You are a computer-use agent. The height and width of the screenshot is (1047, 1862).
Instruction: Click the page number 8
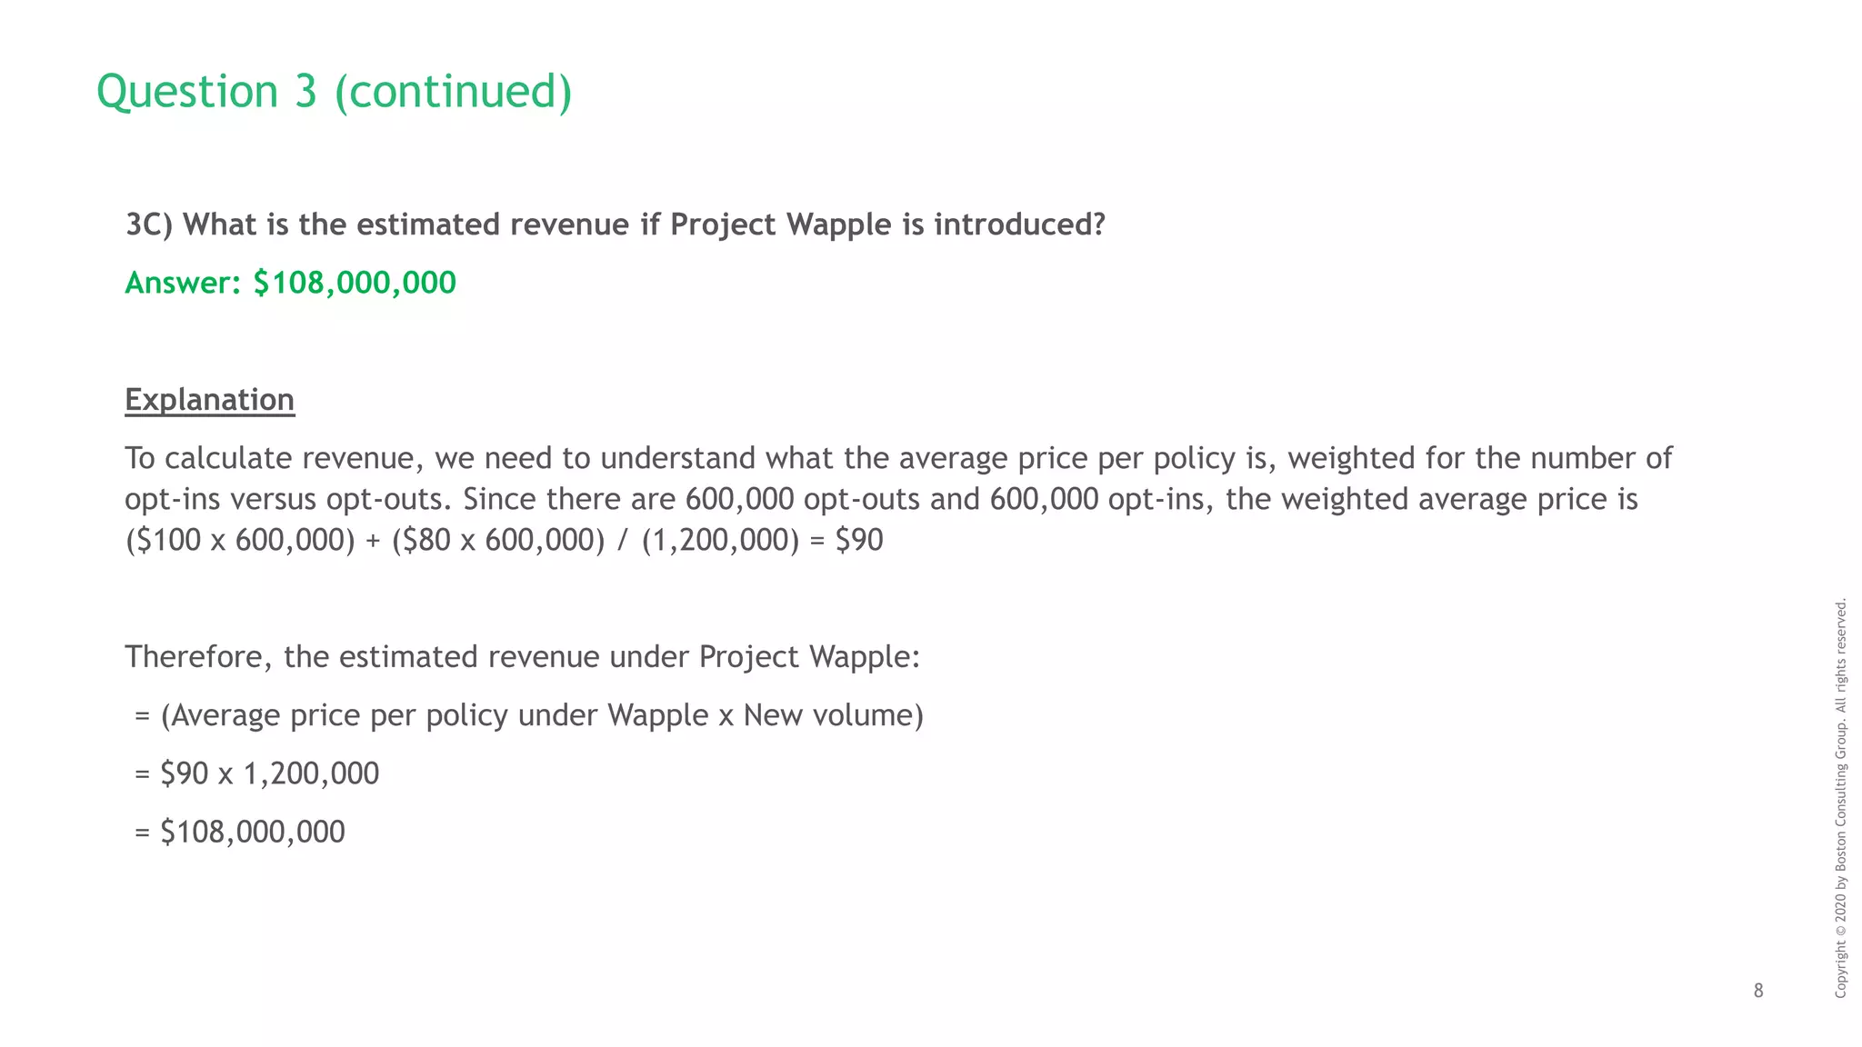pos(1757,991)
